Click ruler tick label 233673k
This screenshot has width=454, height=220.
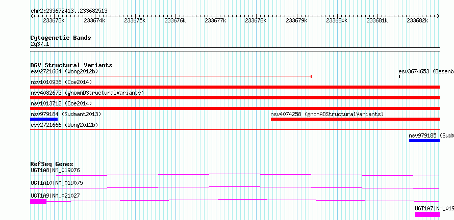[x=54, y=20]
